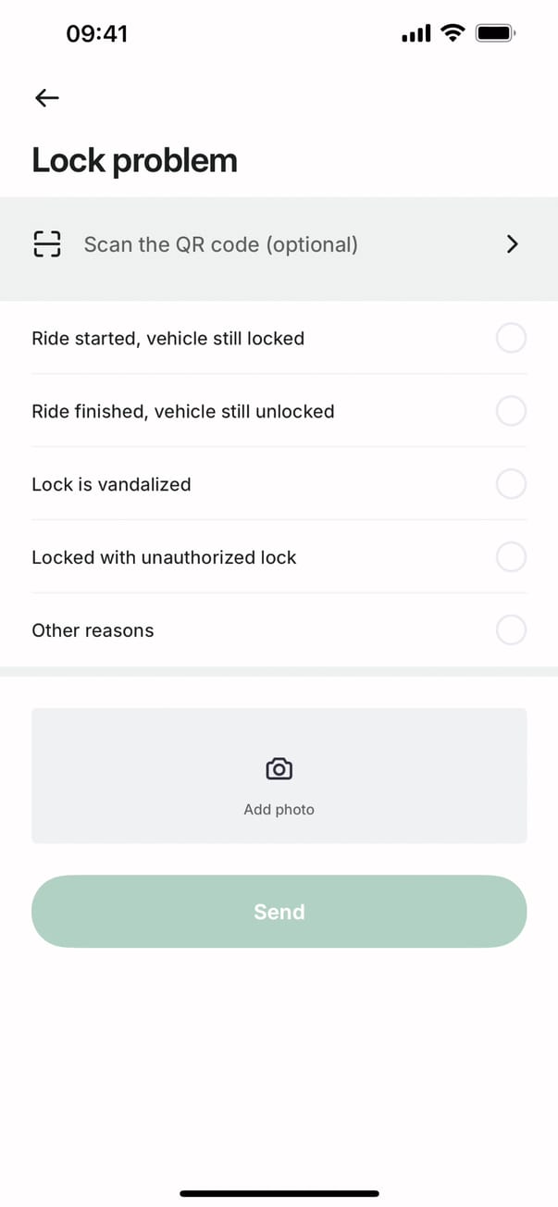Tap the QR scan frame icon

point(46,244)
